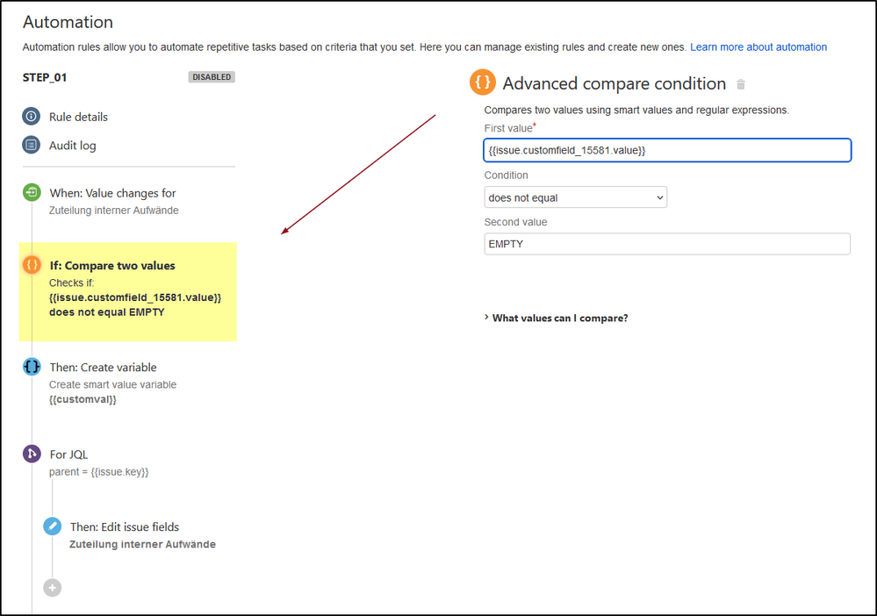Open Learn more about automation link
The height and width of the screenshot is (616, 877).
(x=758, y=47)
